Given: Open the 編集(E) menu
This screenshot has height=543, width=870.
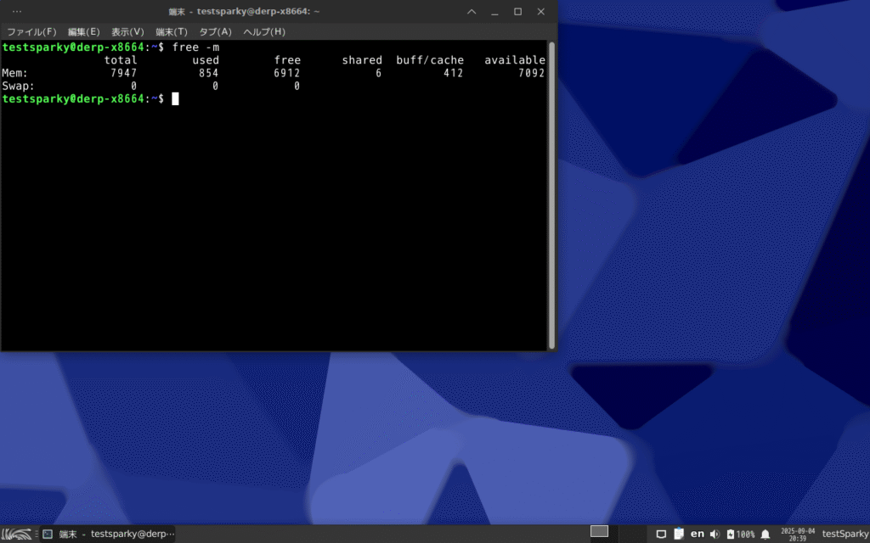Looking at the screenshot, I should click(x=84, y=31).
